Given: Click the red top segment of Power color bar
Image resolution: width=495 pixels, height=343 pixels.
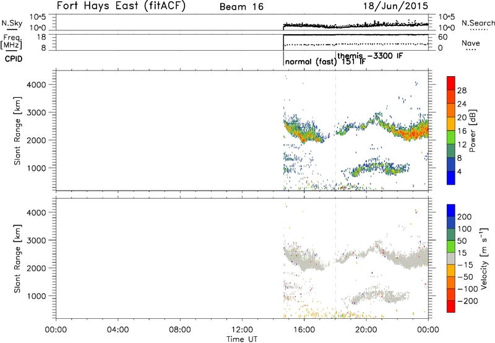Looking at the screenshot, I should click(x=451, y=83).
